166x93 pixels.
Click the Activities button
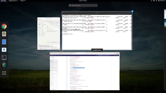(x=3, y=1)
